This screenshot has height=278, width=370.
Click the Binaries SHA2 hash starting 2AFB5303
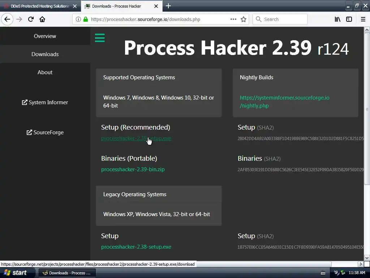point(300,169)
